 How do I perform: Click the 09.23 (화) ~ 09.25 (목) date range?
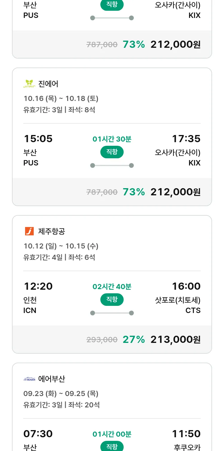click(x=61, y=394)
